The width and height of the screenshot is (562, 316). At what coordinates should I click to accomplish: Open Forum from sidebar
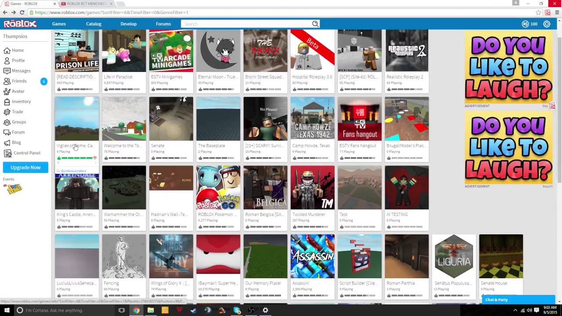pyautogui.click(x=14, y=132)
